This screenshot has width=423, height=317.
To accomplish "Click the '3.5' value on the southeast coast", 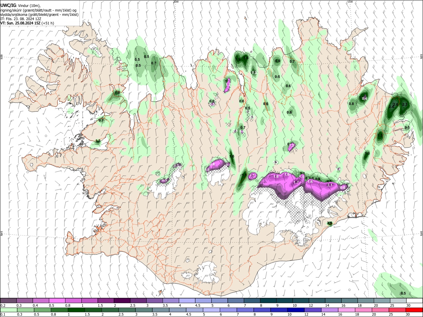I will [x=329, y=223].
